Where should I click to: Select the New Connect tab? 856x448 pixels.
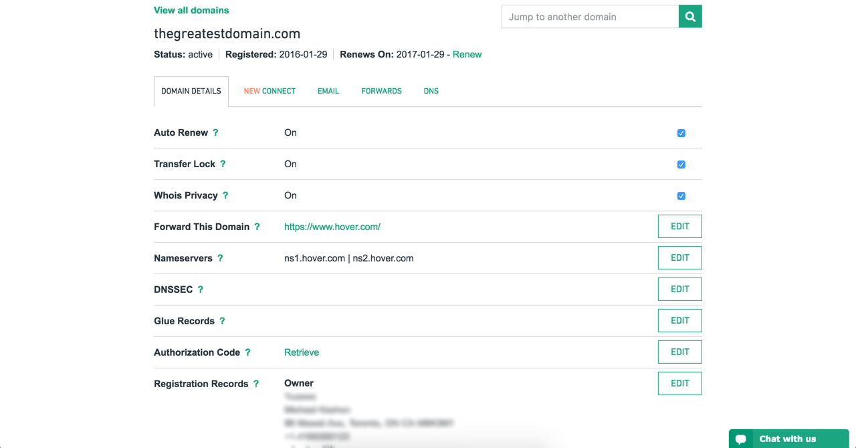(270, 90)
